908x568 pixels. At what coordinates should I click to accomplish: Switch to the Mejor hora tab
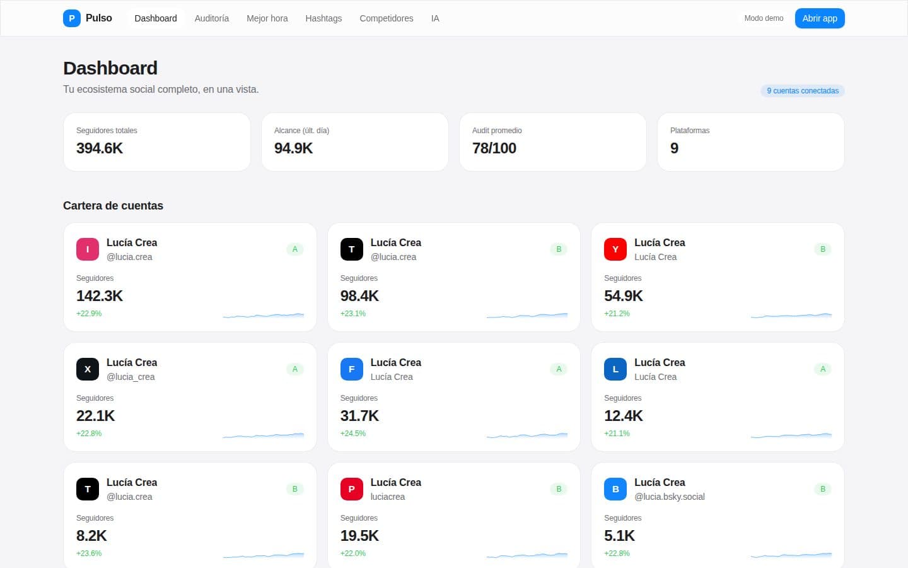point(267,18)
